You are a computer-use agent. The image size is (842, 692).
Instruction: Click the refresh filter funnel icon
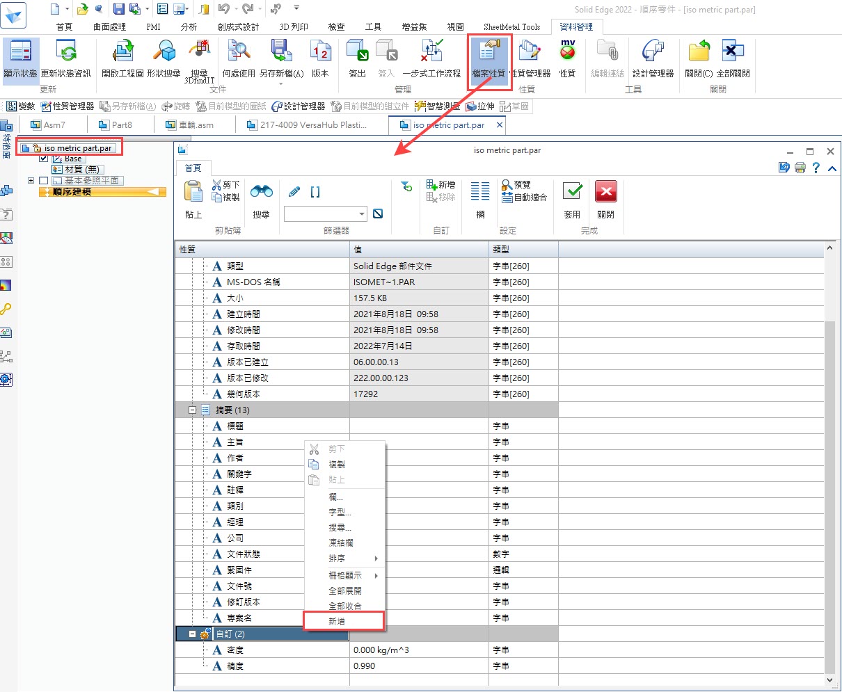[x=406, y=186]
